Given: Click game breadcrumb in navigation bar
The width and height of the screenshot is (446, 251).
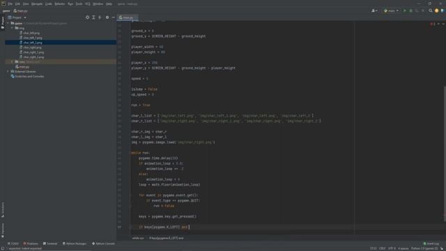Looking at the screenshot, I should (x=6, y=11).
